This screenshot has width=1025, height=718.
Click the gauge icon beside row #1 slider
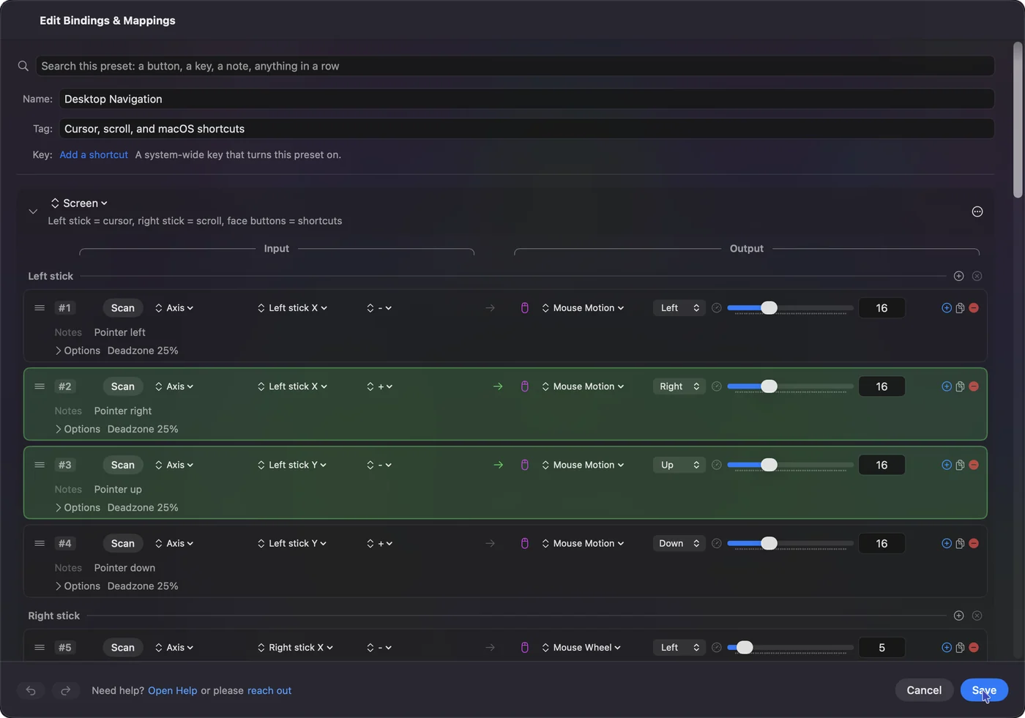tap(717, 308)
